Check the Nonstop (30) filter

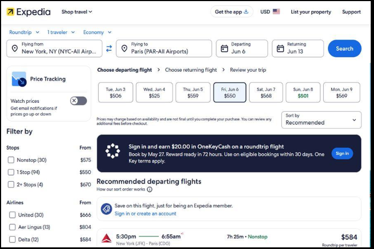11,160
